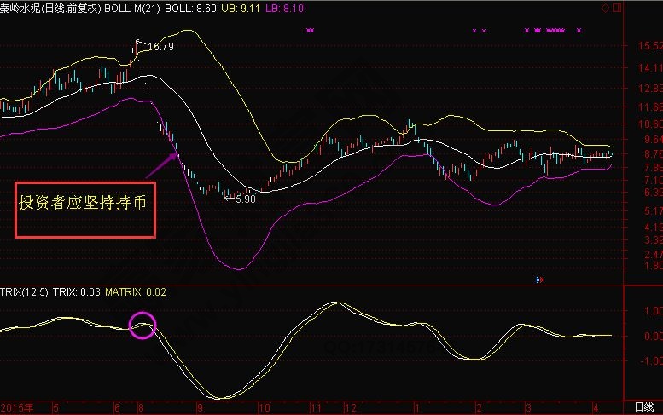Click the MATRIX: 0.02 value
The image size is (663, 415).
[136, 292]
